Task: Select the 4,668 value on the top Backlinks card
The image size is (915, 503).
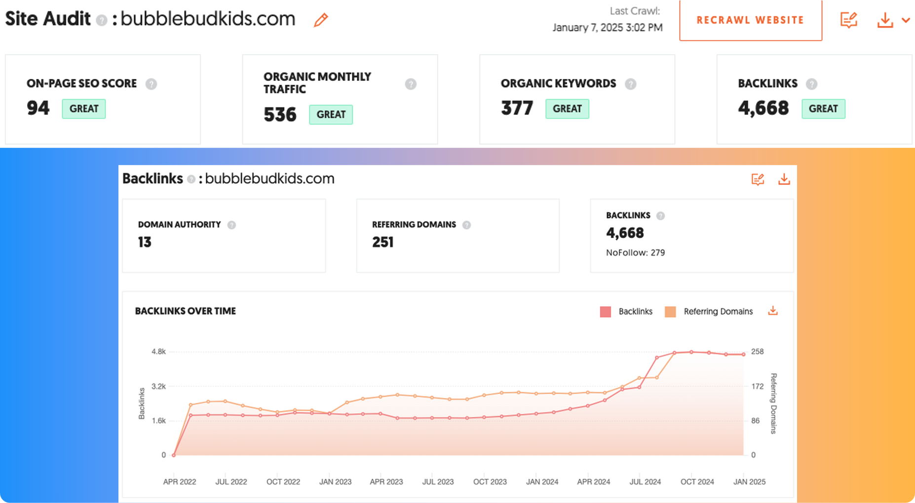Action: tap(763, 108)
